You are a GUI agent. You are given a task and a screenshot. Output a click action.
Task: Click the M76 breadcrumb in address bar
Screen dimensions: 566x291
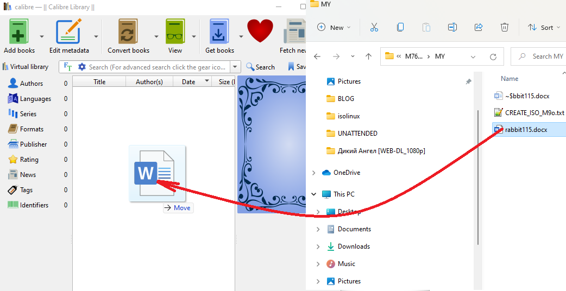pyautogui.click(x=414, y=56)
